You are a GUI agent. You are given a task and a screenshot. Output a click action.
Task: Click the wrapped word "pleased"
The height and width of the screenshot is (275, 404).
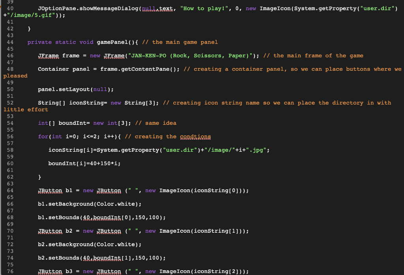[15, 76]
